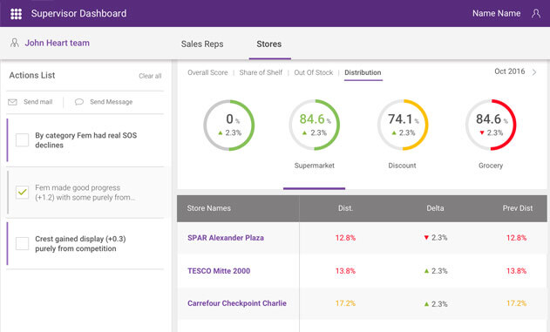Screen dimensions: 550x332
Task: Switch to the Share of Shelf sub-tab
Action: (x=261, y=72)
